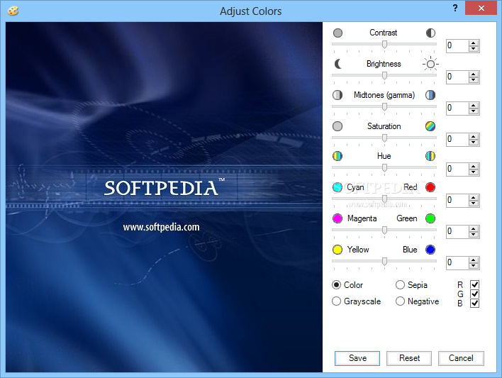
Task: Click the low contrast gray circle icon
Action: (338, 33)
